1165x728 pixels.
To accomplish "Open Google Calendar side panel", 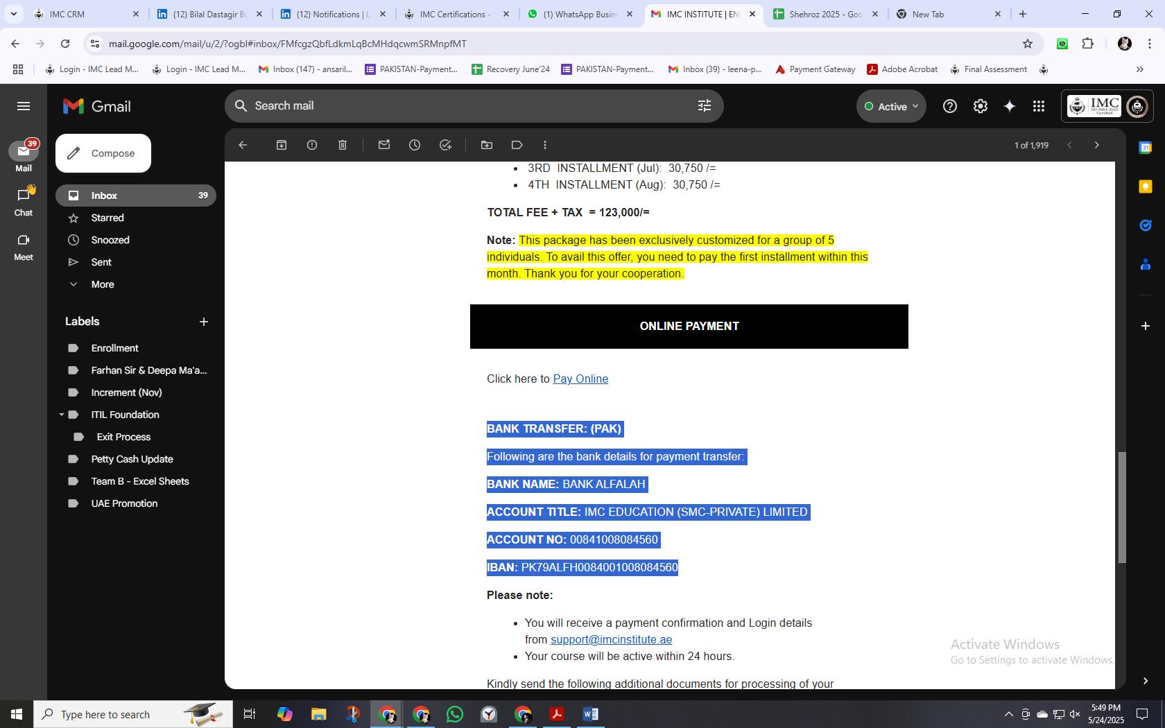I will (1146, 148).
